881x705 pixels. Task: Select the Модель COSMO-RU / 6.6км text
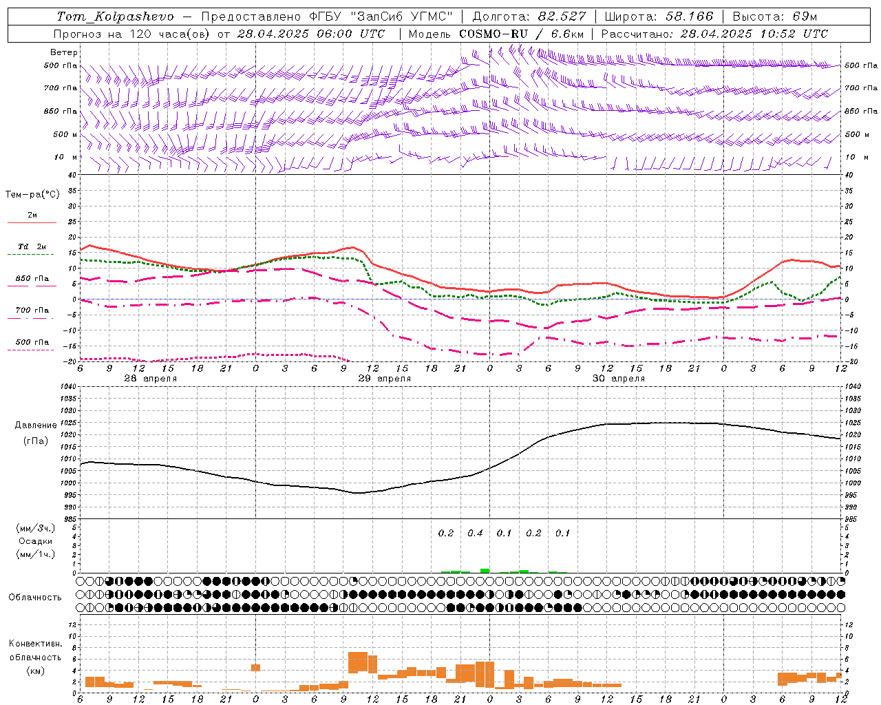(x=496, y=34)
